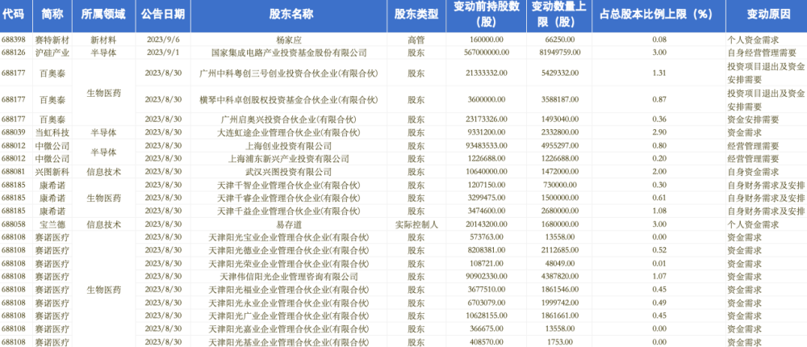Select shareholder 天津千智企业管理合伙企业
The height and width of the screenshot is (347, 807).
pos(289,185)
